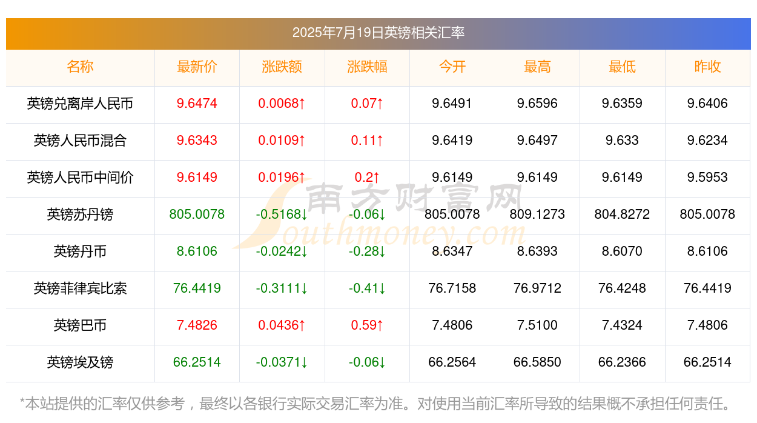Select the '最新价' column header
This screenshot has height=423, width=757.
(197, 67)
